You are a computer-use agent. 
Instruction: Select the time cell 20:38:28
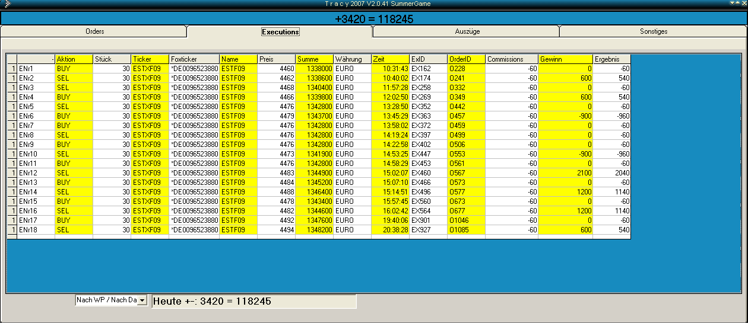[x=390, y=230]
